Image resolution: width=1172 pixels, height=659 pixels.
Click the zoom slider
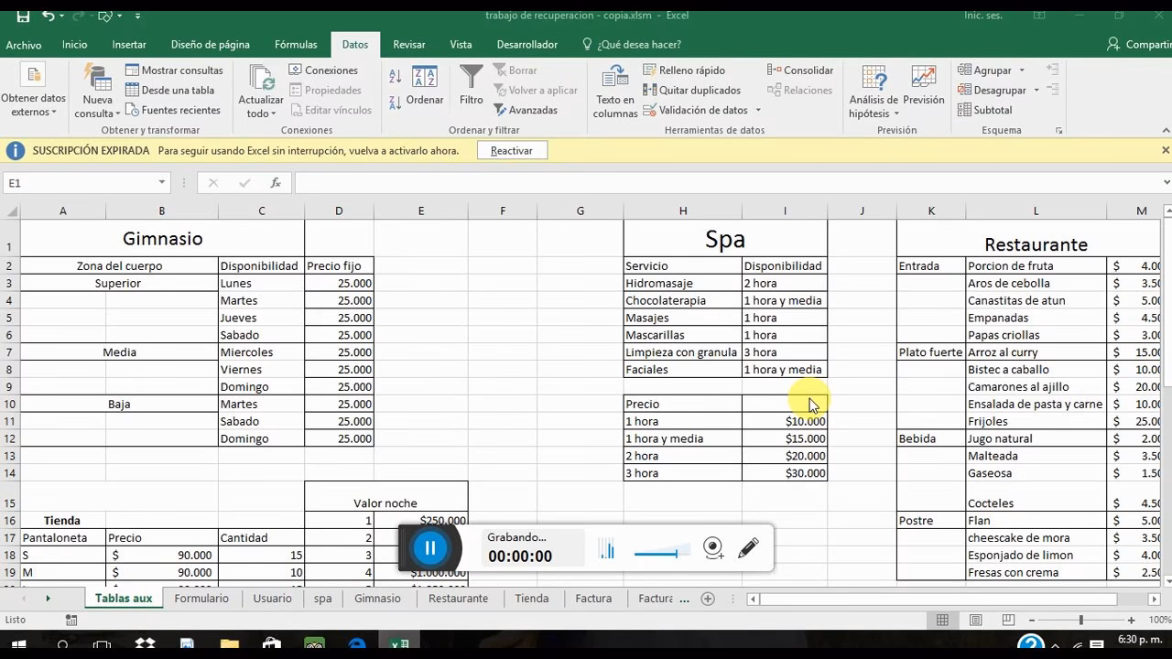click(1080, 621)
